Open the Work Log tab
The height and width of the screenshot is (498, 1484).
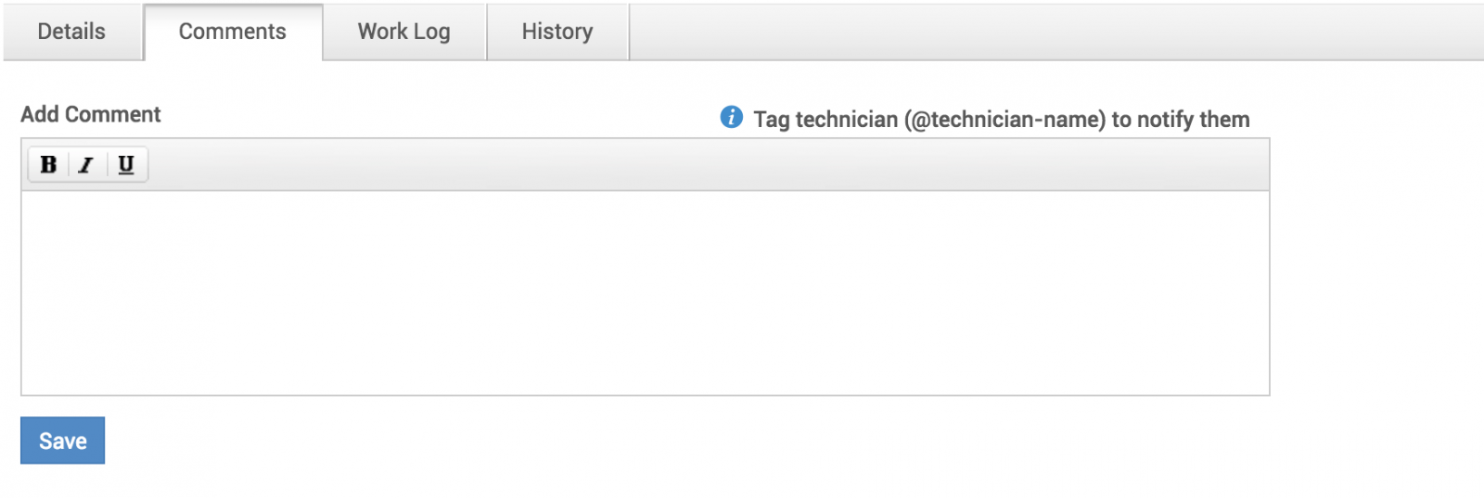403,32
